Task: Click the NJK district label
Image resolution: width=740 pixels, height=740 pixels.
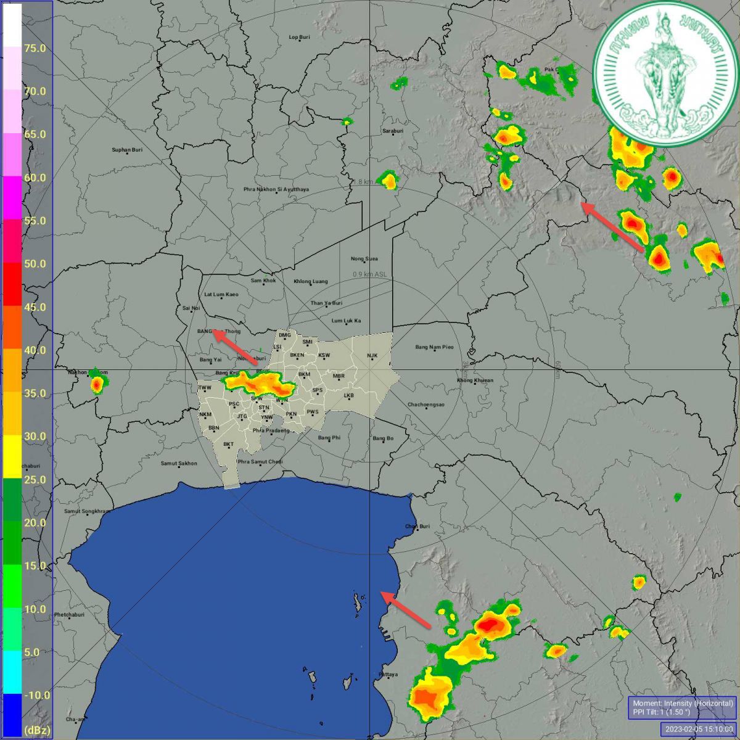Action: point(372,356)
